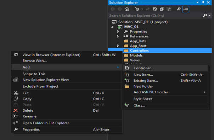Viewport: 214px width, 140px height.
Task: Click the Pending Changes Filter clock icon
Action: pyautogui.click(x=137, y=9)
